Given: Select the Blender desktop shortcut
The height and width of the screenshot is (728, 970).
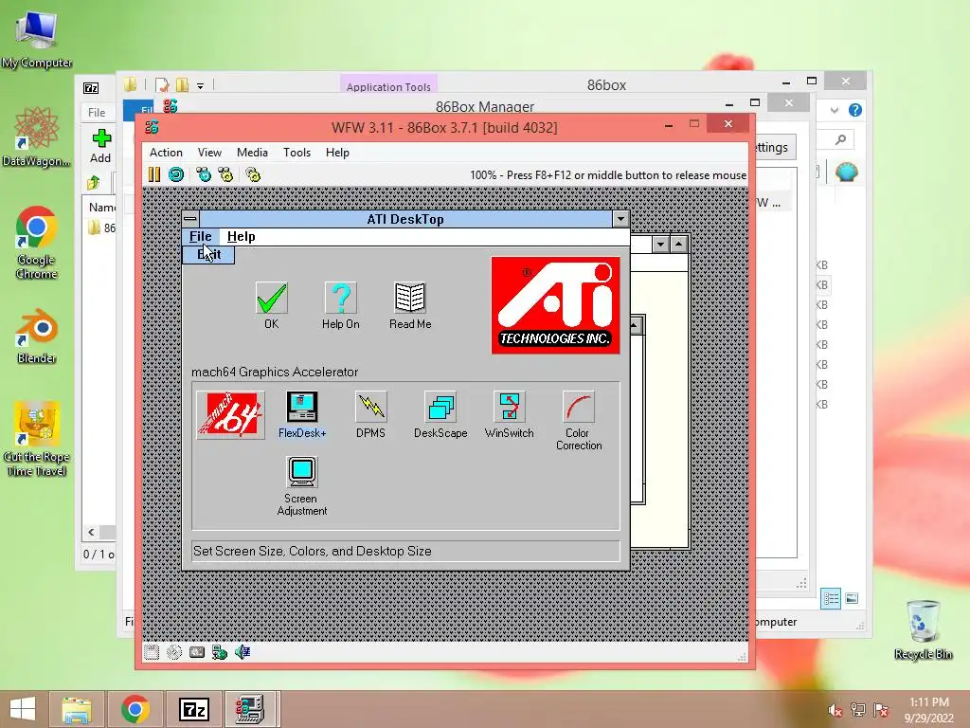Looking at the screenshot, I should [37, 337].
